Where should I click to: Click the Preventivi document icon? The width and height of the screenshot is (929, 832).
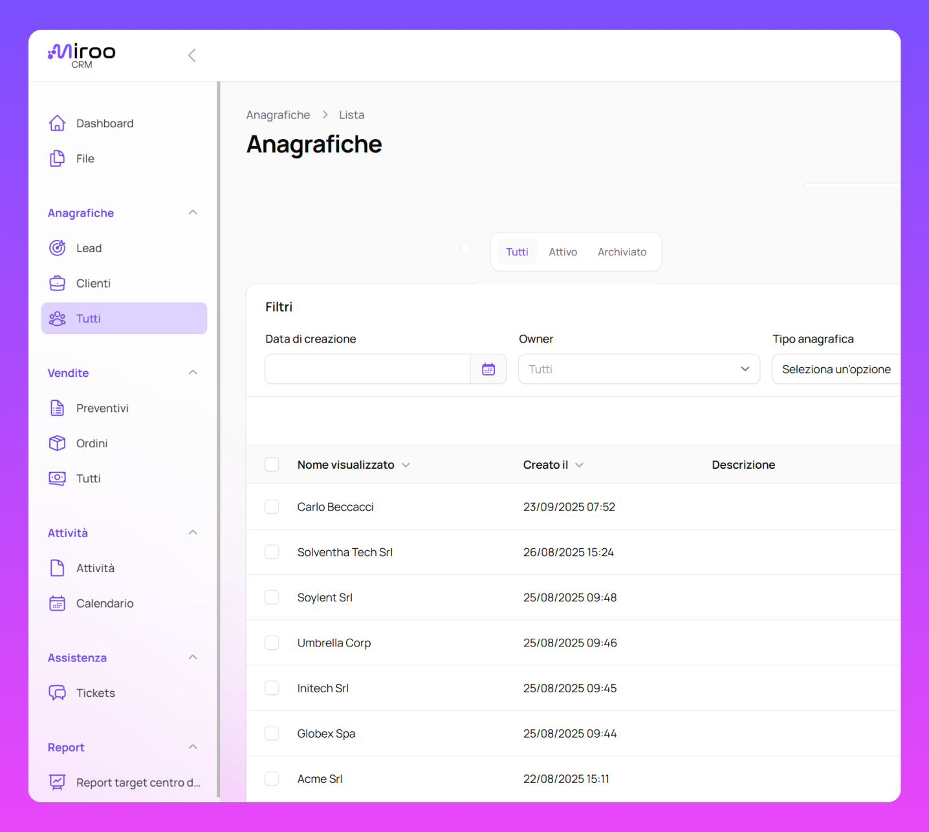click(x=58, y=408)
